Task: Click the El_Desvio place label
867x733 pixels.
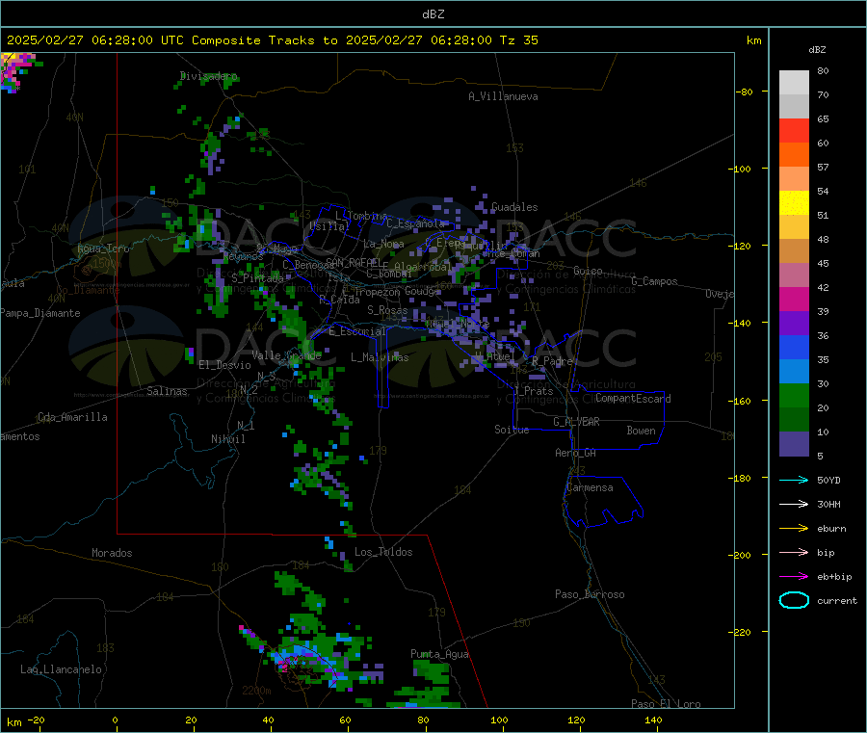Action: (x=224, y=365)
